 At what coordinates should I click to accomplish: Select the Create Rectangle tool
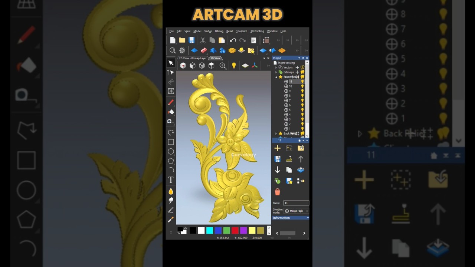(x=171, y=142)
